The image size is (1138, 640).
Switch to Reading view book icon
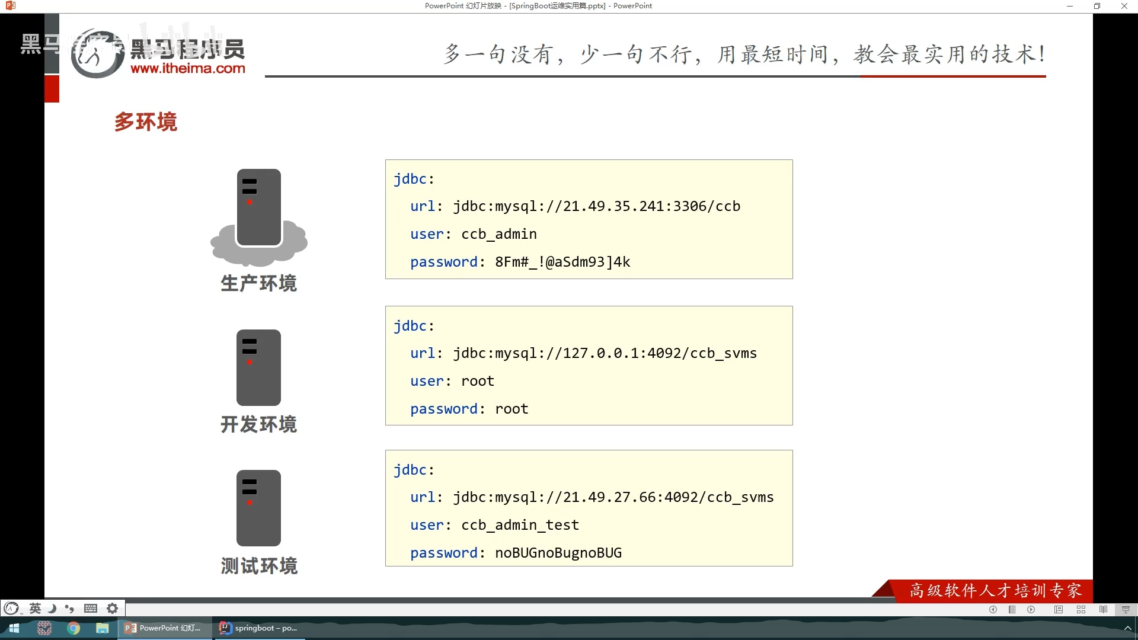point(1103,609)
